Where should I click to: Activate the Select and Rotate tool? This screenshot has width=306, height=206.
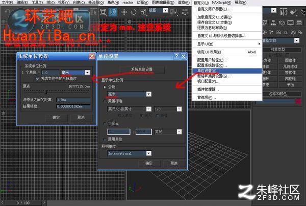(134, 12)
